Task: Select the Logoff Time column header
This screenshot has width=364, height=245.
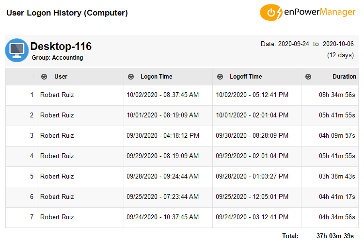Action: point(246,77)
